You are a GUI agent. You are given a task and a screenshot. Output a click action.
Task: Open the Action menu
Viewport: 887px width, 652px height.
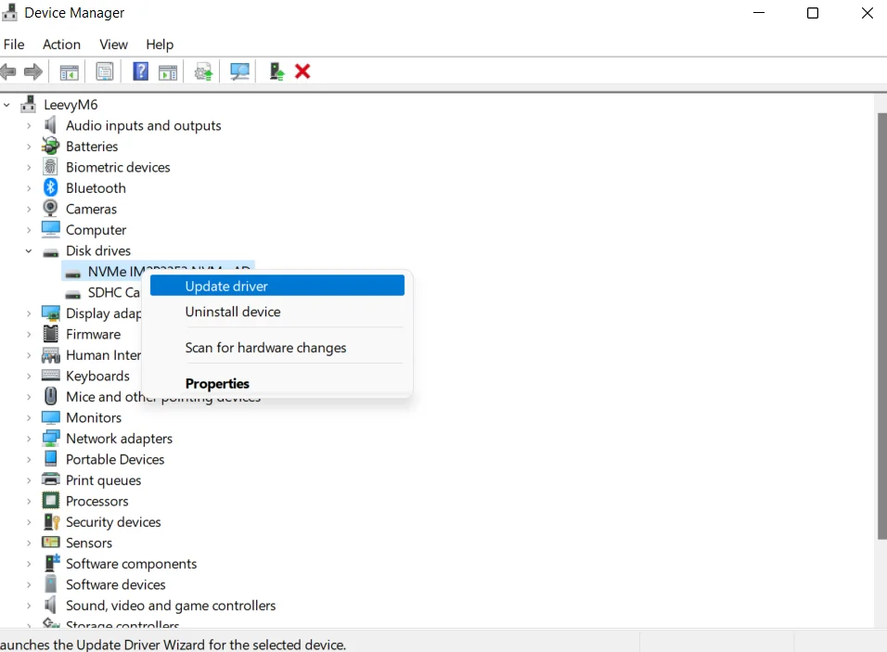(61, 45)
